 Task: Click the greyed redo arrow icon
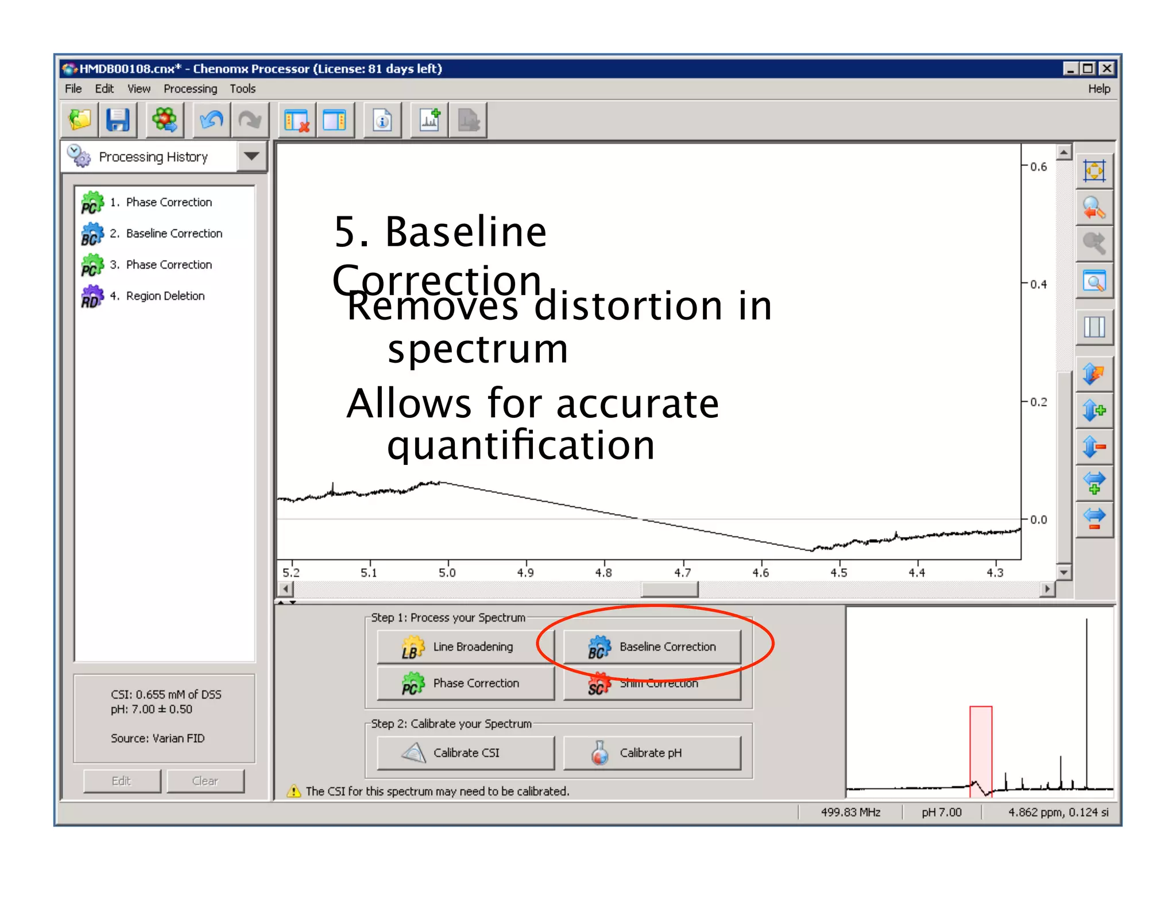tap(249, 121)
